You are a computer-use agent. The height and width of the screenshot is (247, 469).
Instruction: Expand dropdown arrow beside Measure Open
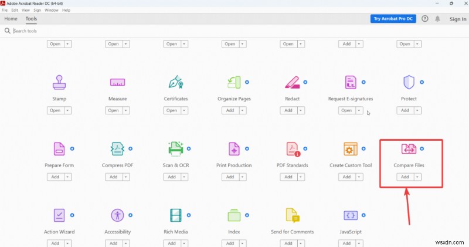coord(126,110)
